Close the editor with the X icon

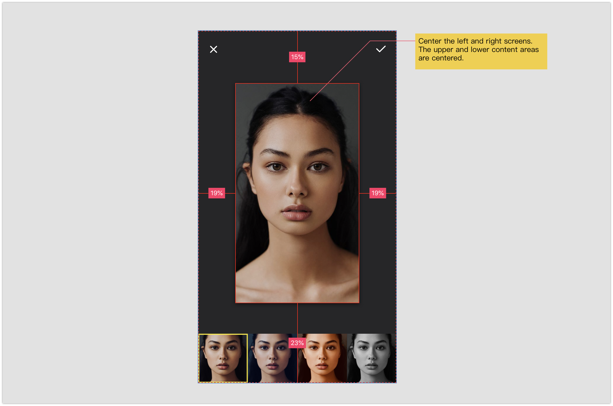213,49
